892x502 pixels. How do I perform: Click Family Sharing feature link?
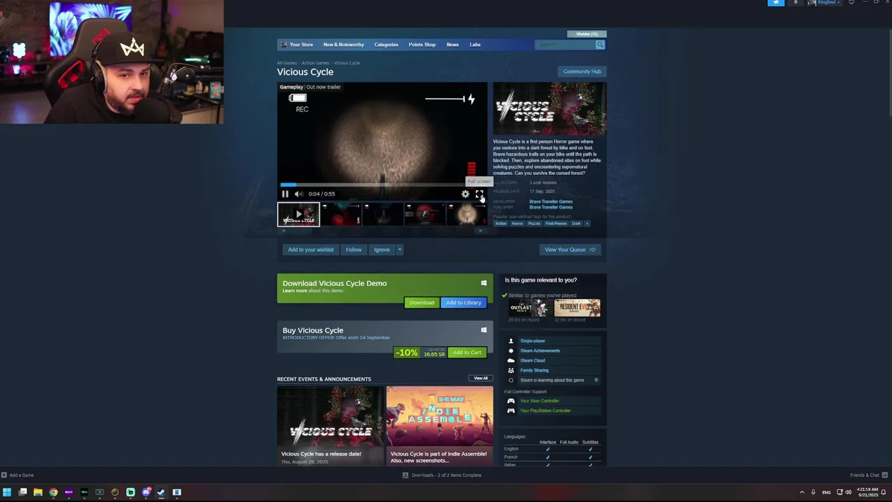535,370
